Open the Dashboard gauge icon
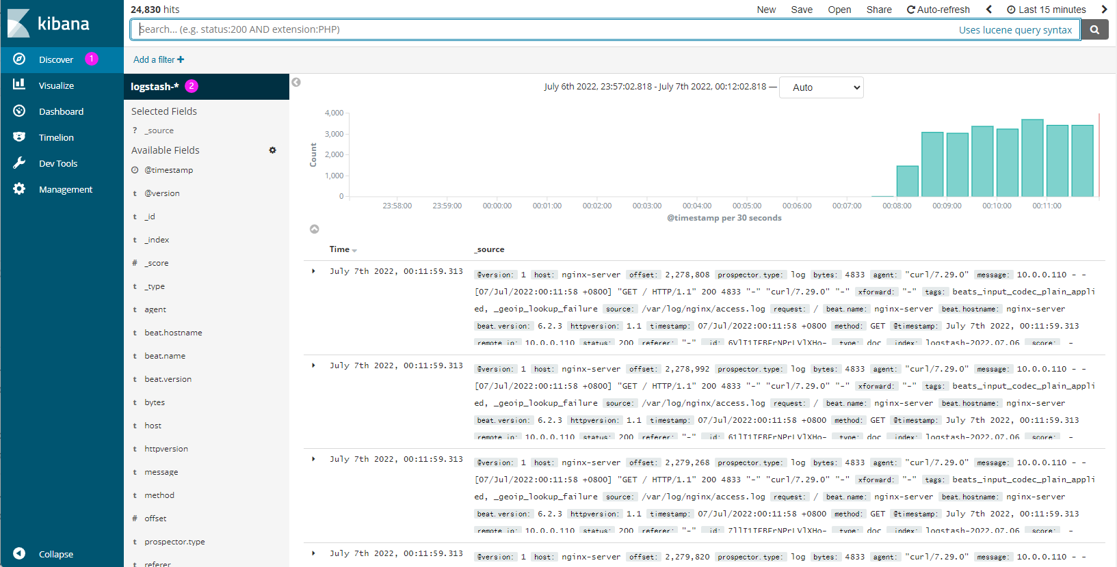This screenshot has width=1117, height=567. pos(19,111)
